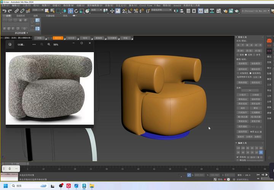Viewport: 274px width, 190px height.
Task: Open the V-Ray menu
Action: 157,6
